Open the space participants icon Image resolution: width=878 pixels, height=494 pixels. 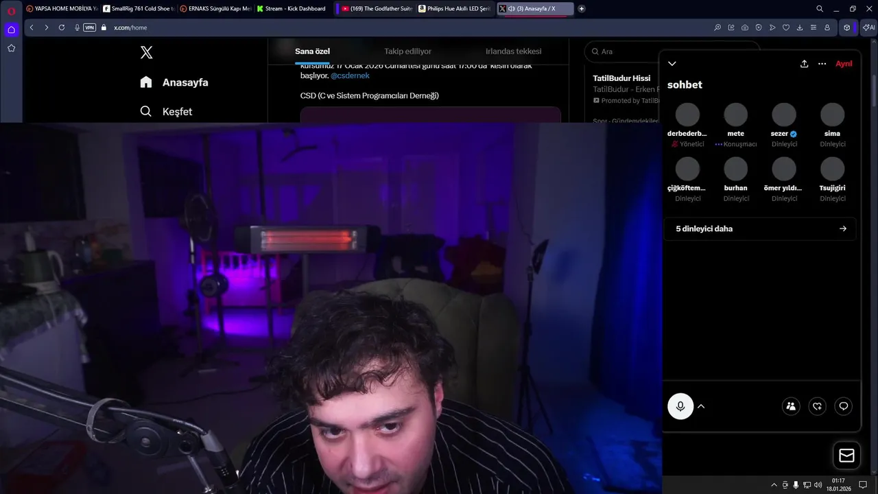pyautogui.click(x=791, y=406)
